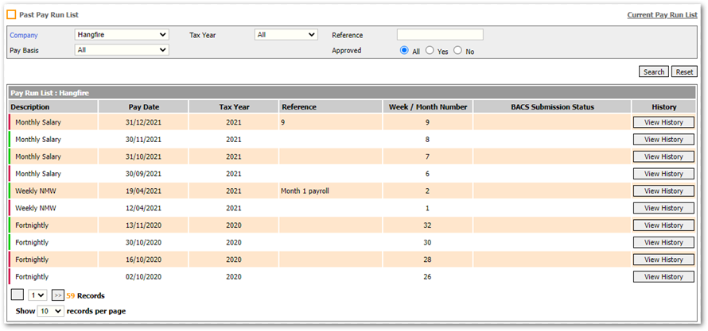Open the page number dropdown
Viewport: 708px width, 331px height.
coord(37,295)
